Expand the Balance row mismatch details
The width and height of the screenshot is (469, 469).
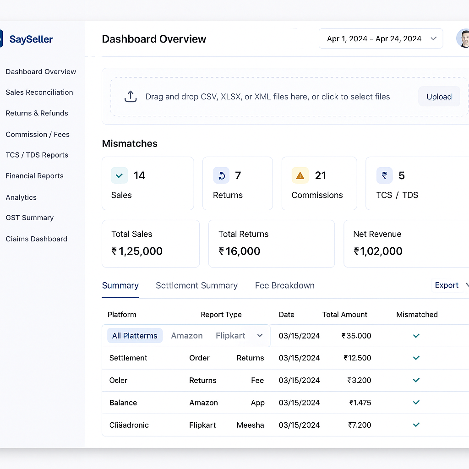pos(416,403)
